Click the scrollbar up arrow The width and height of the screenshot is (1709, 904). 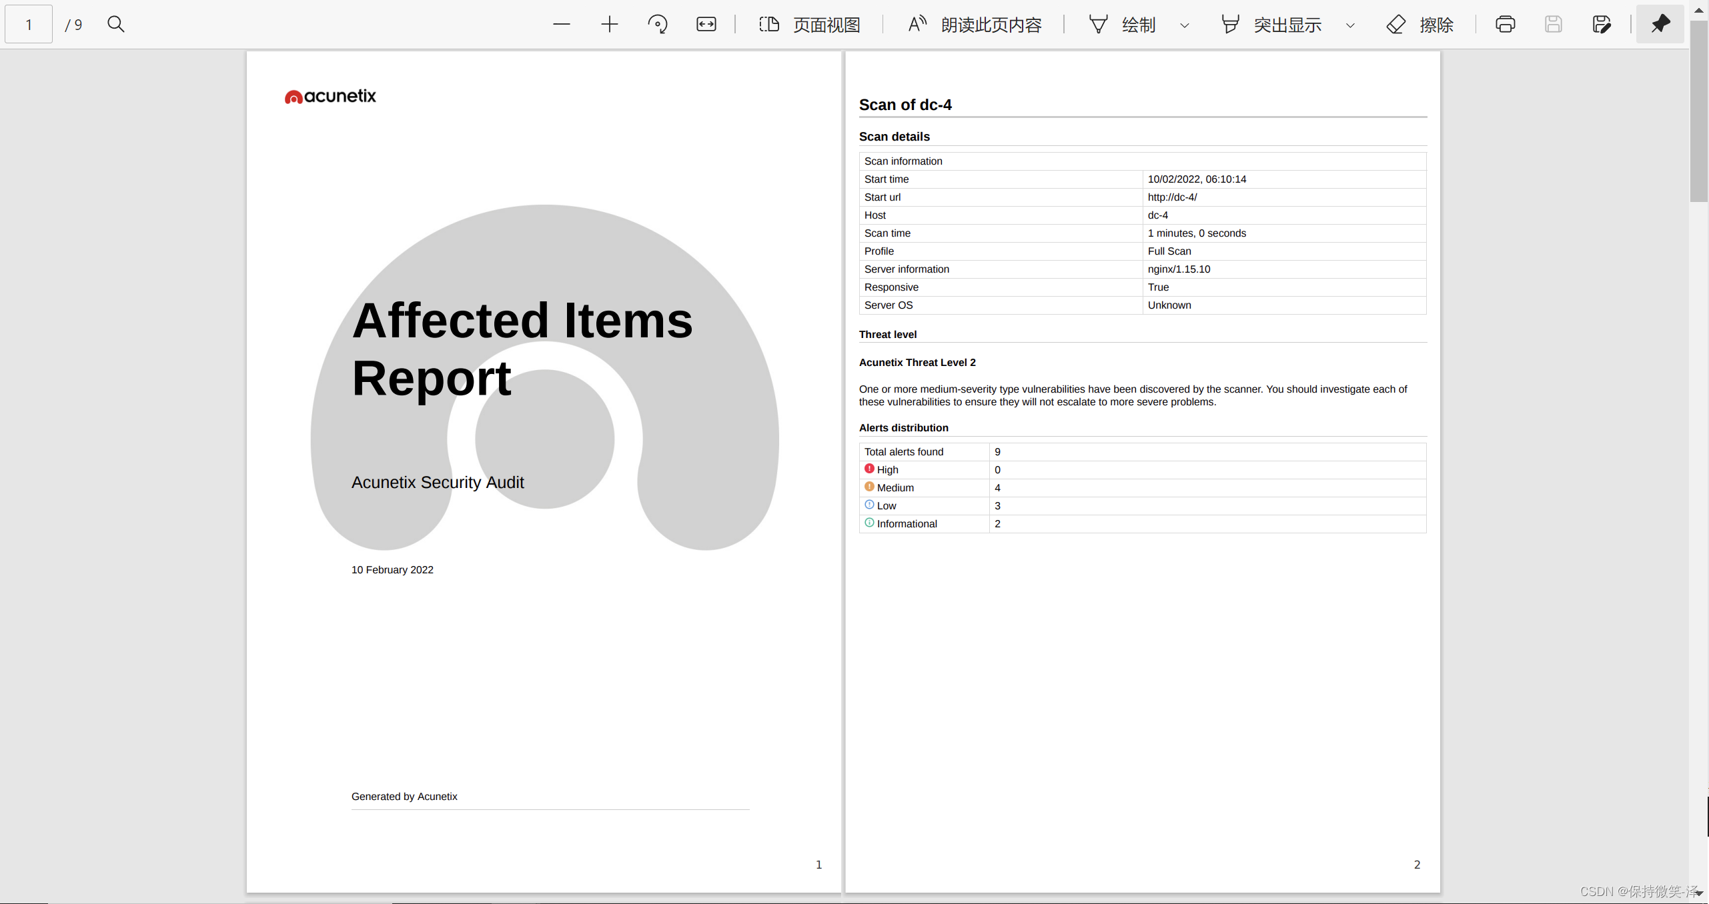click(1698, 9)
